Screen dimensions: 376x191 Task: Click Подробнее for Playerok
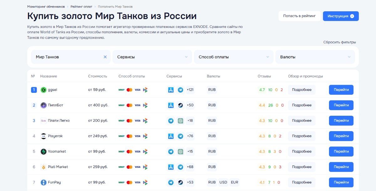pos(302,136)
